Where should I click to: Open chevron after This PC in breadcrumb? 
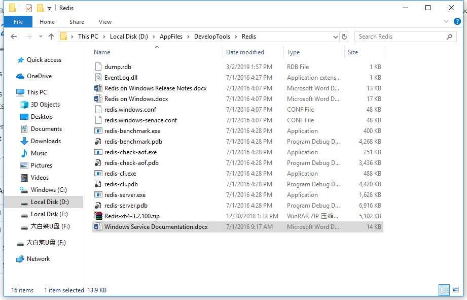[104, 37]
